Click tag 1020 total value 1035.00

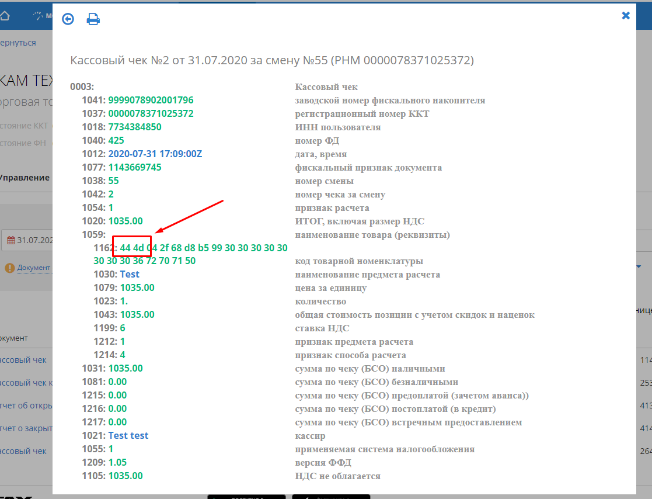coord(125,220)
